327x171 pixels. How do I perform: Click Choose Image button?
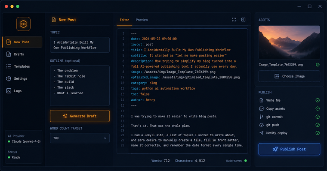289,76
